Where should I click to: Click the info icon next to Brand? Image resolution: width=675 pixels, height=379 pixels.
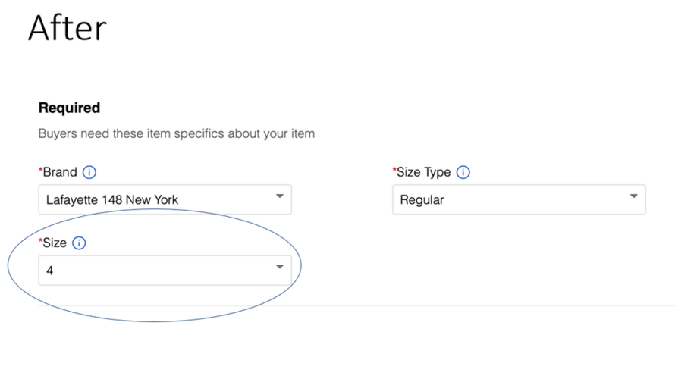(x=89, y=172)
